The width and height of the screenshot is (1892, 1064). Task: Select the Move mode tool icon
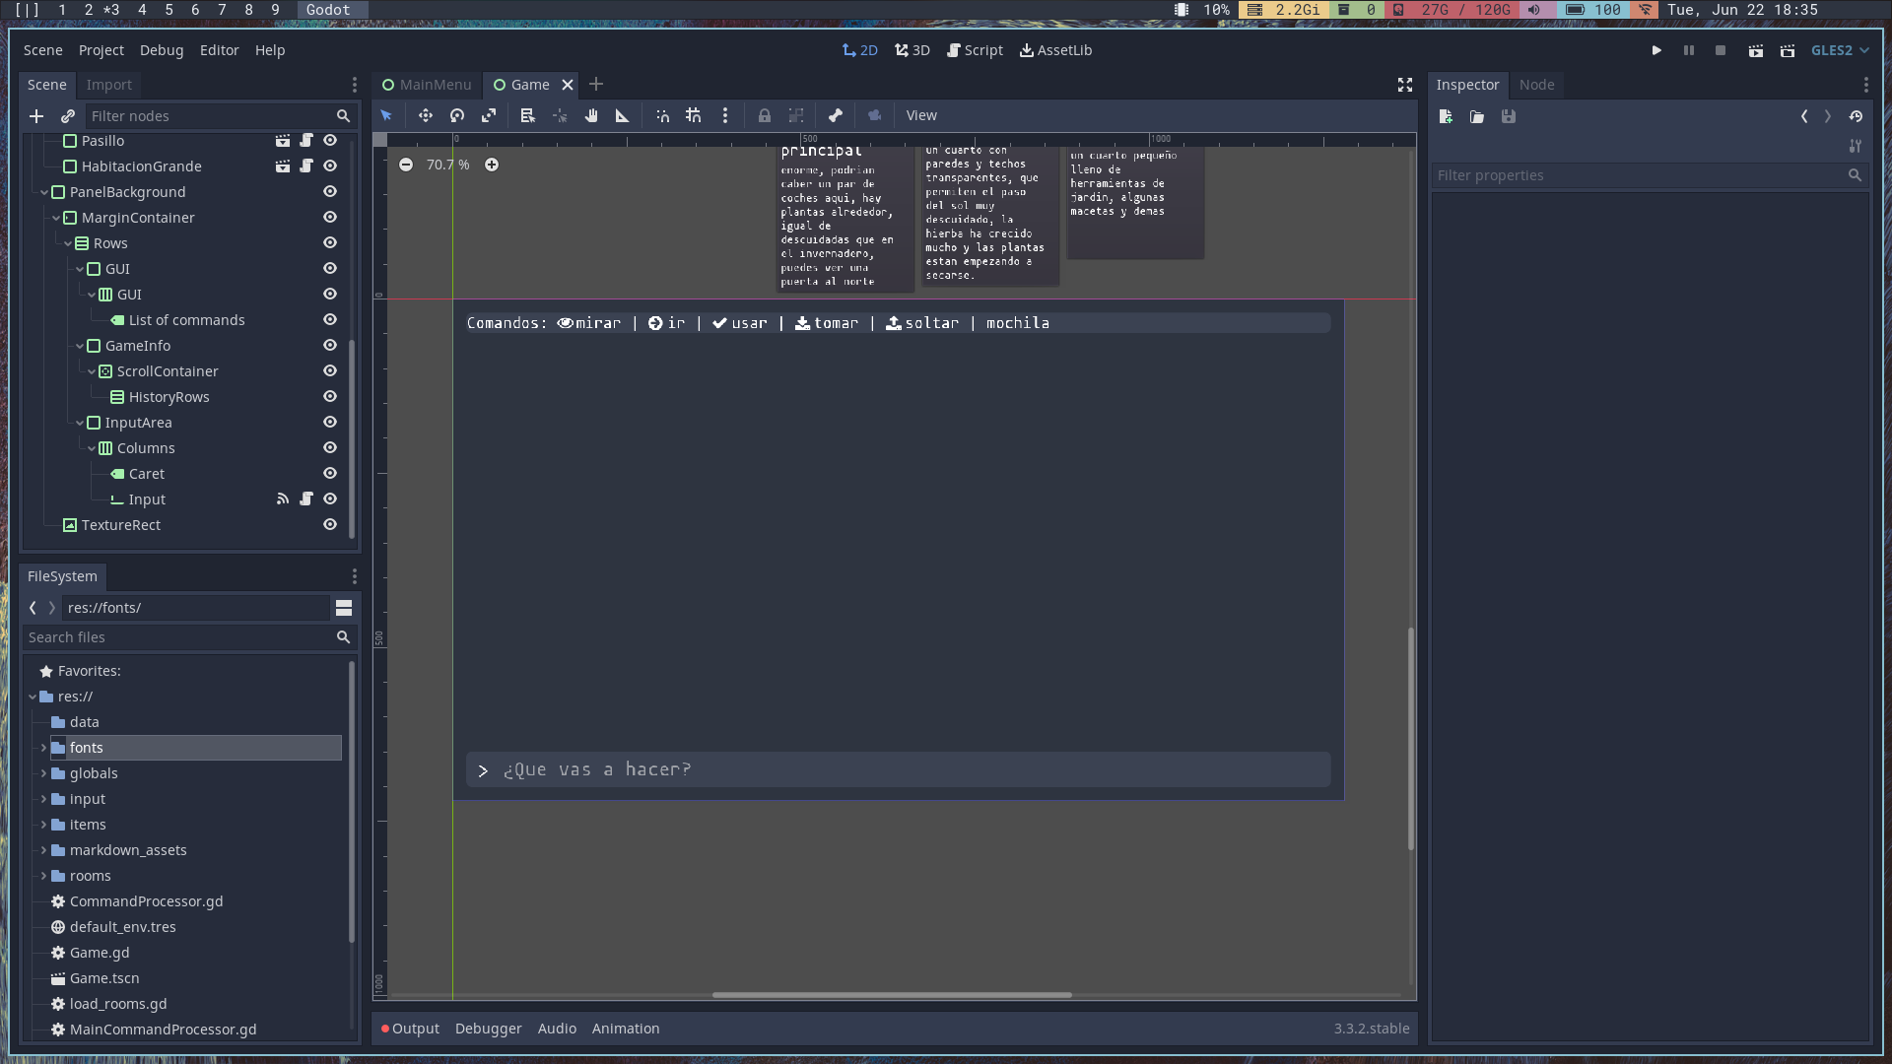pyautogui.click(x=426, y=115)
